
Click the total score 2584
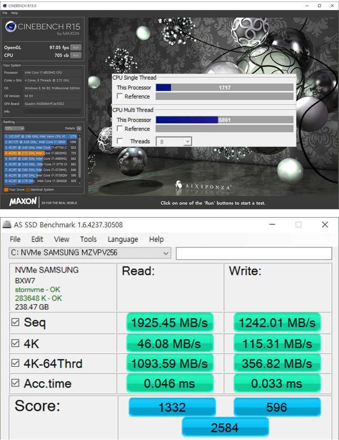tap(225, 427)
